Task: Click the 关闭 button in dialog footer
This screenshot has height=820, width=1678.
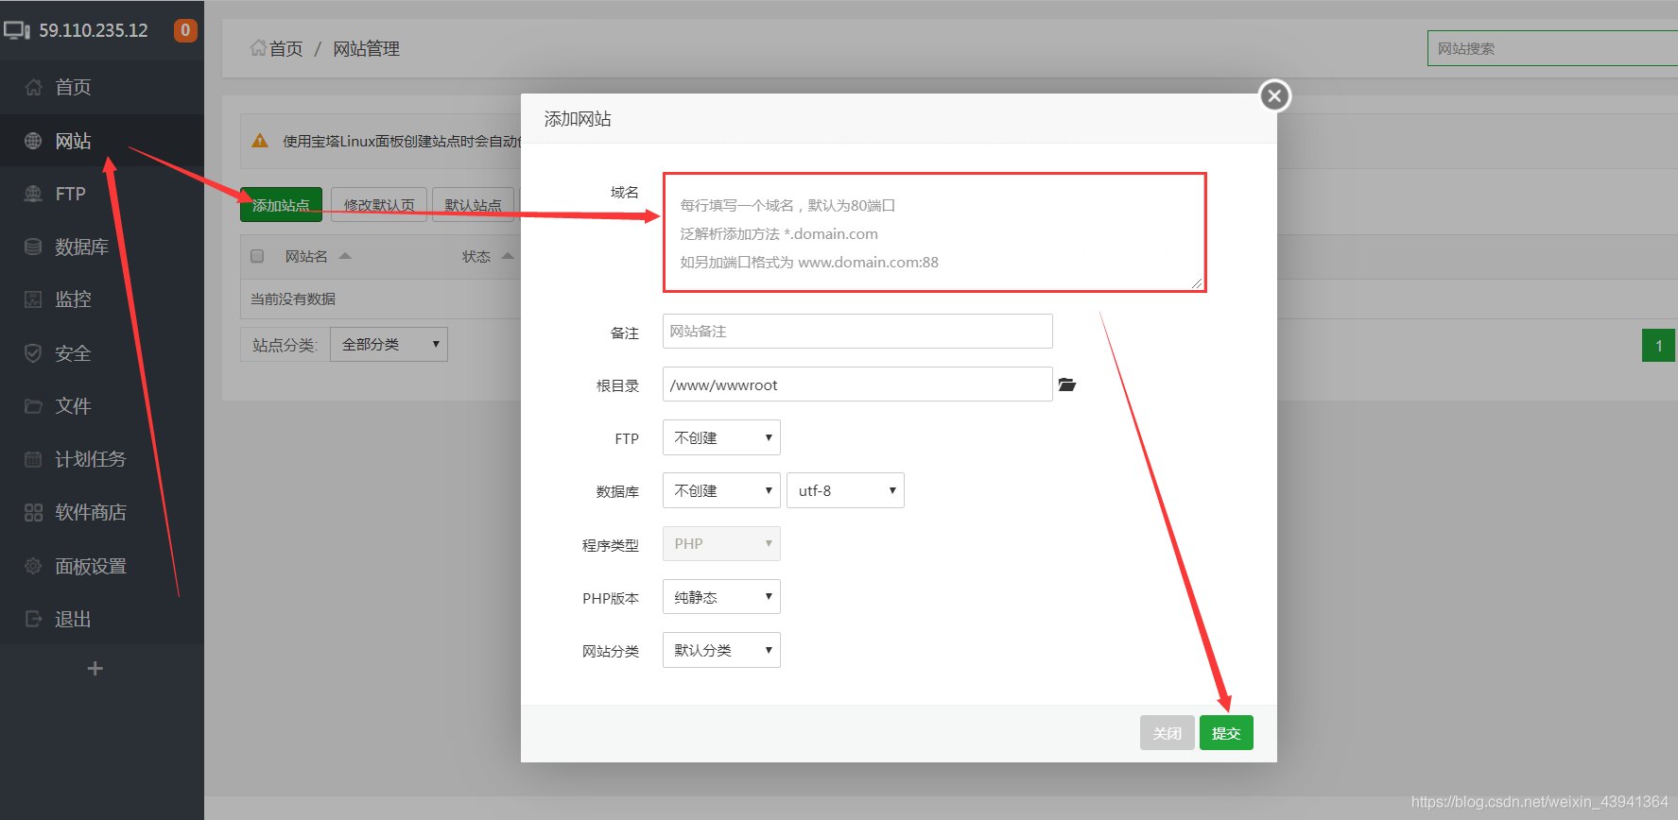Action: click(1168, 733)
